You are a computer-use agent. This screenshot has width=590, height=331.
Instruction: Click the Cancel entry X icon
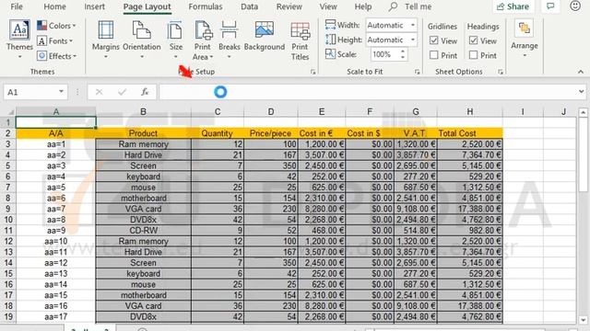click(x=99, y=92)
